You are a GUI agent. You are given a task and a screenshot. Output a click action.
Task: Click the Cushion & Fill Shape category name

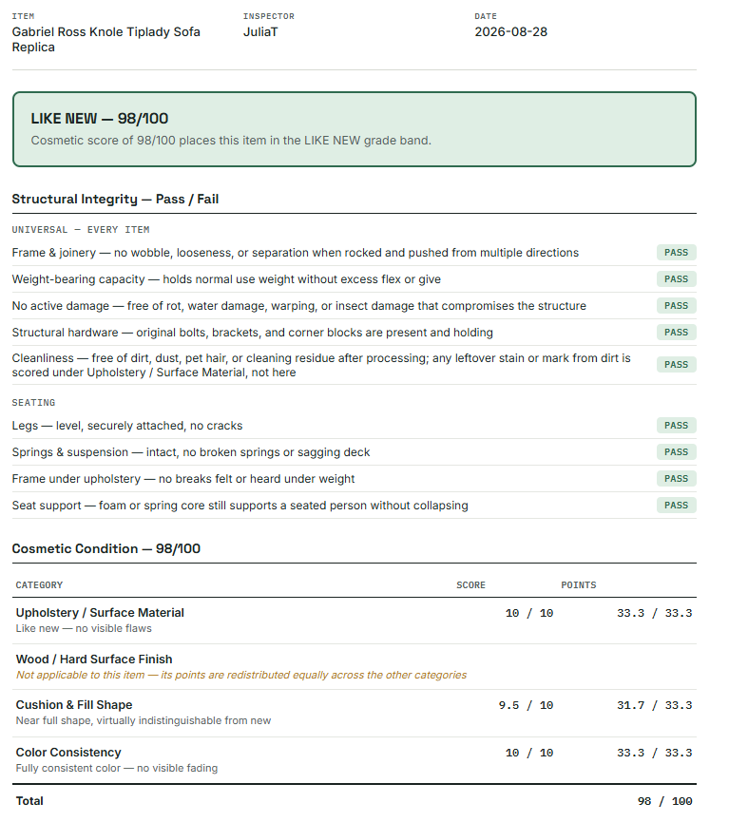74,705
